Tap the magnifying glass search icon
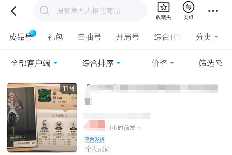This screenshot has width=232, height=155. [x=44, y=10]
